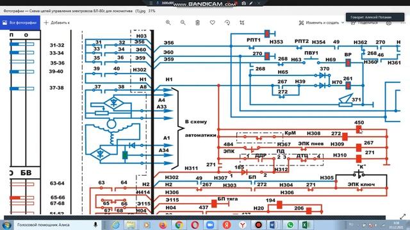410x230 pixels.
Task: Switch to Microsoft Word in taskbar
Action: tap(274, 225)
